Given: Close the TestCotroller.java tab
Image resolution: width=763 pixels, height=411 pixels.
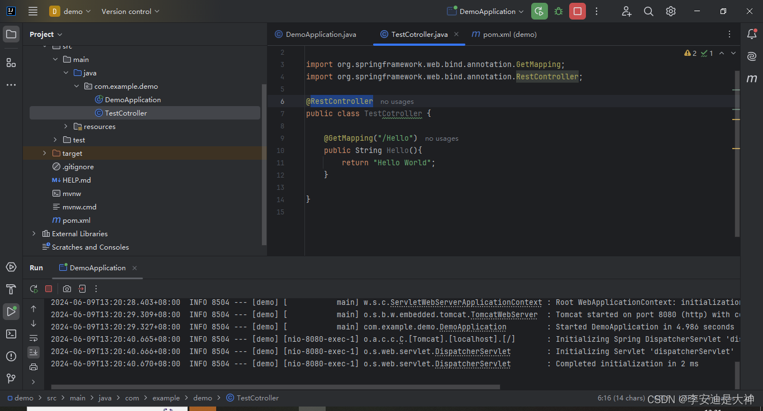Looking at the screenshot, I should (456, 34).
